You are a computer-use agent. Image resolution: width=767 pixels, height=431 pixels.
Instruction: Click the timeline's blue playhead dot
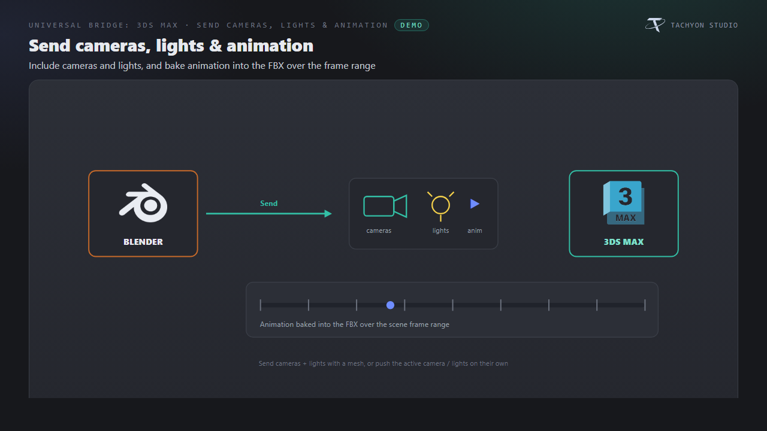coord(390,305)
